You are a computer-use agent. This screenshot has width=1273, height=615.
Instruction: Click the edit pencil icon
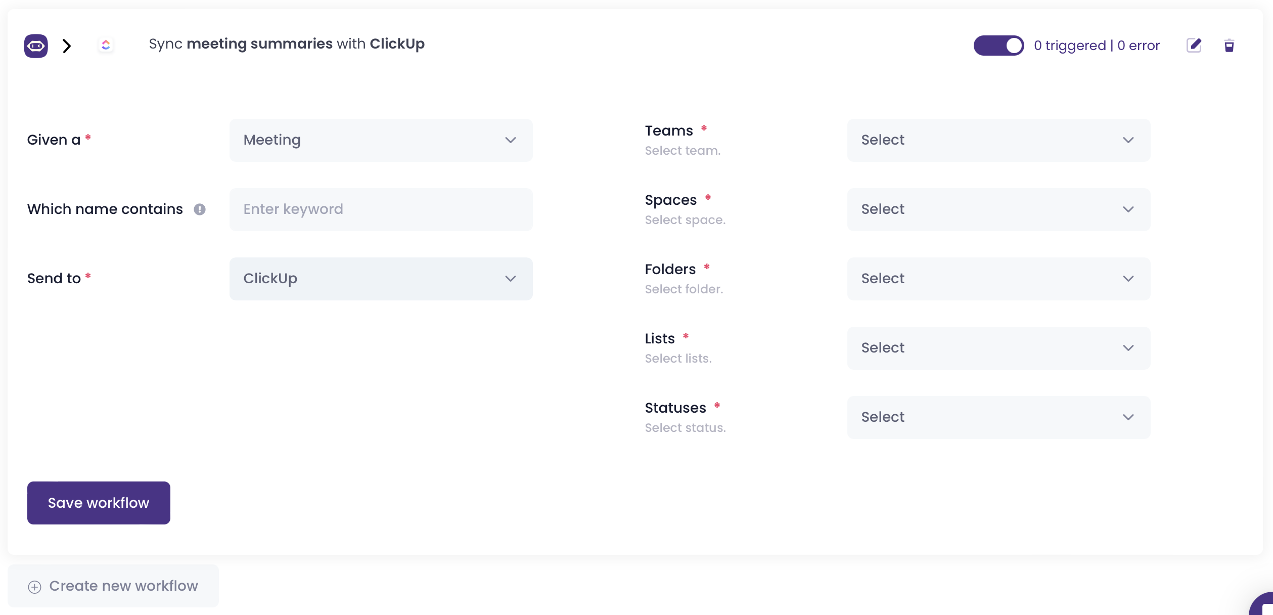click(x=1194, y=46)
